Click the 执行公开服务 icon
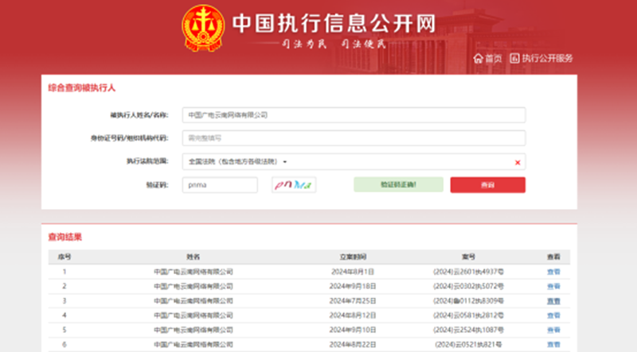637x352 pixels. [514, 58]
